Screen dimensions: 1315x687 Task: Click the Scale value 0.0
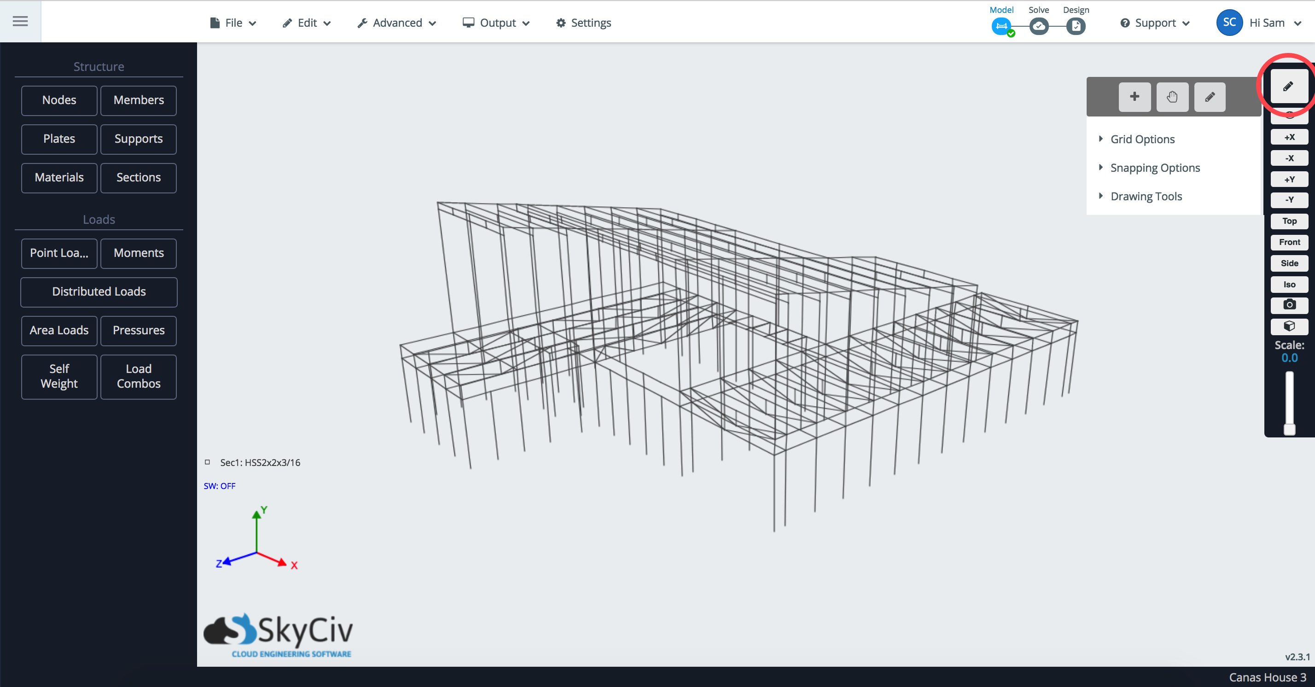pos(1289,358)
